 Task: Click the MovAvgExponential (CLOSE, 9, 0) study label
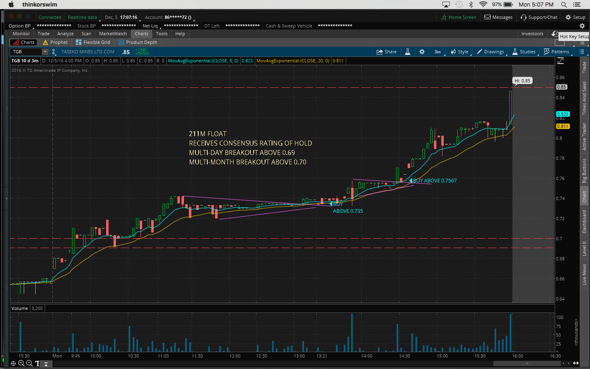pyautogui.click(x=203, y=61)
